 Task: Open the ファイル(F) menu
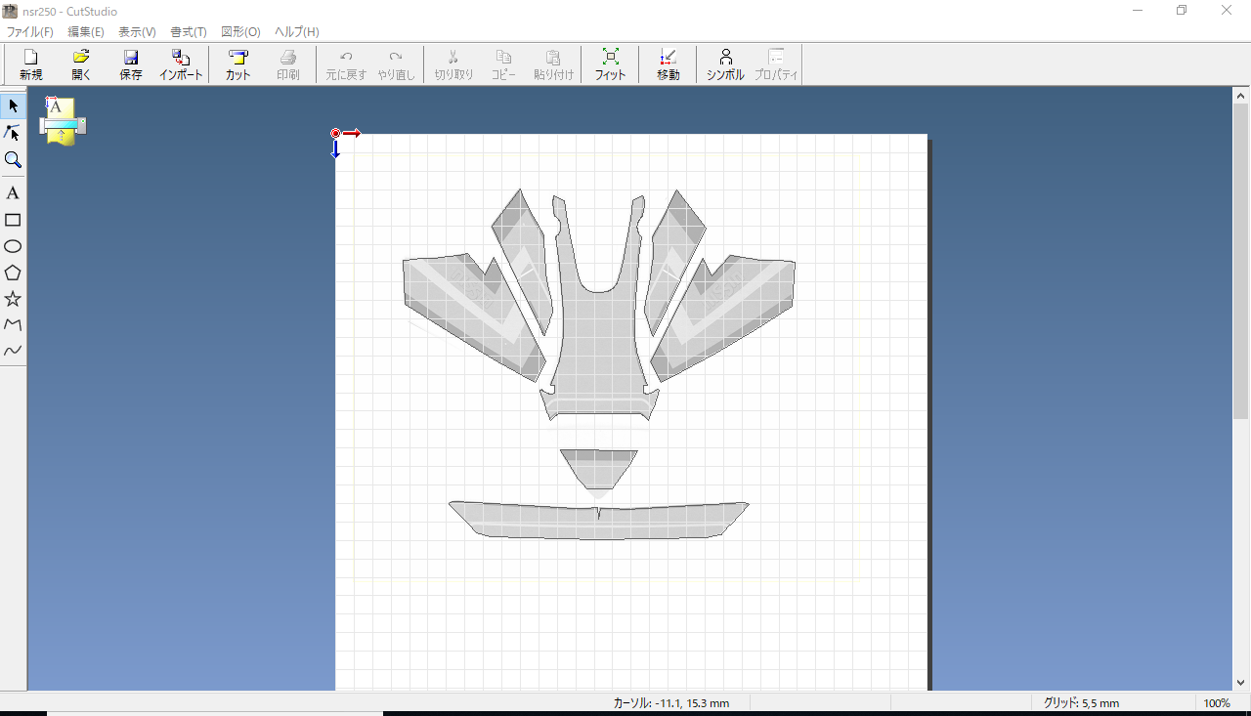[x=30, y=32]
